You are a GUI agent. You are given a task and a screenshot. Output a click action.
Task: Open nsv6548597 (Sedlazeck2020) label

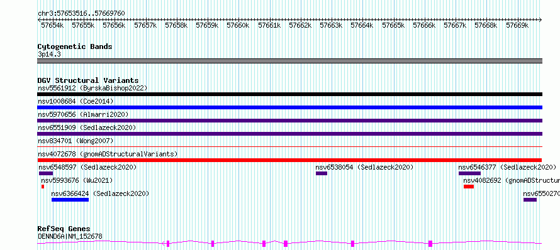tap(88, 167)
